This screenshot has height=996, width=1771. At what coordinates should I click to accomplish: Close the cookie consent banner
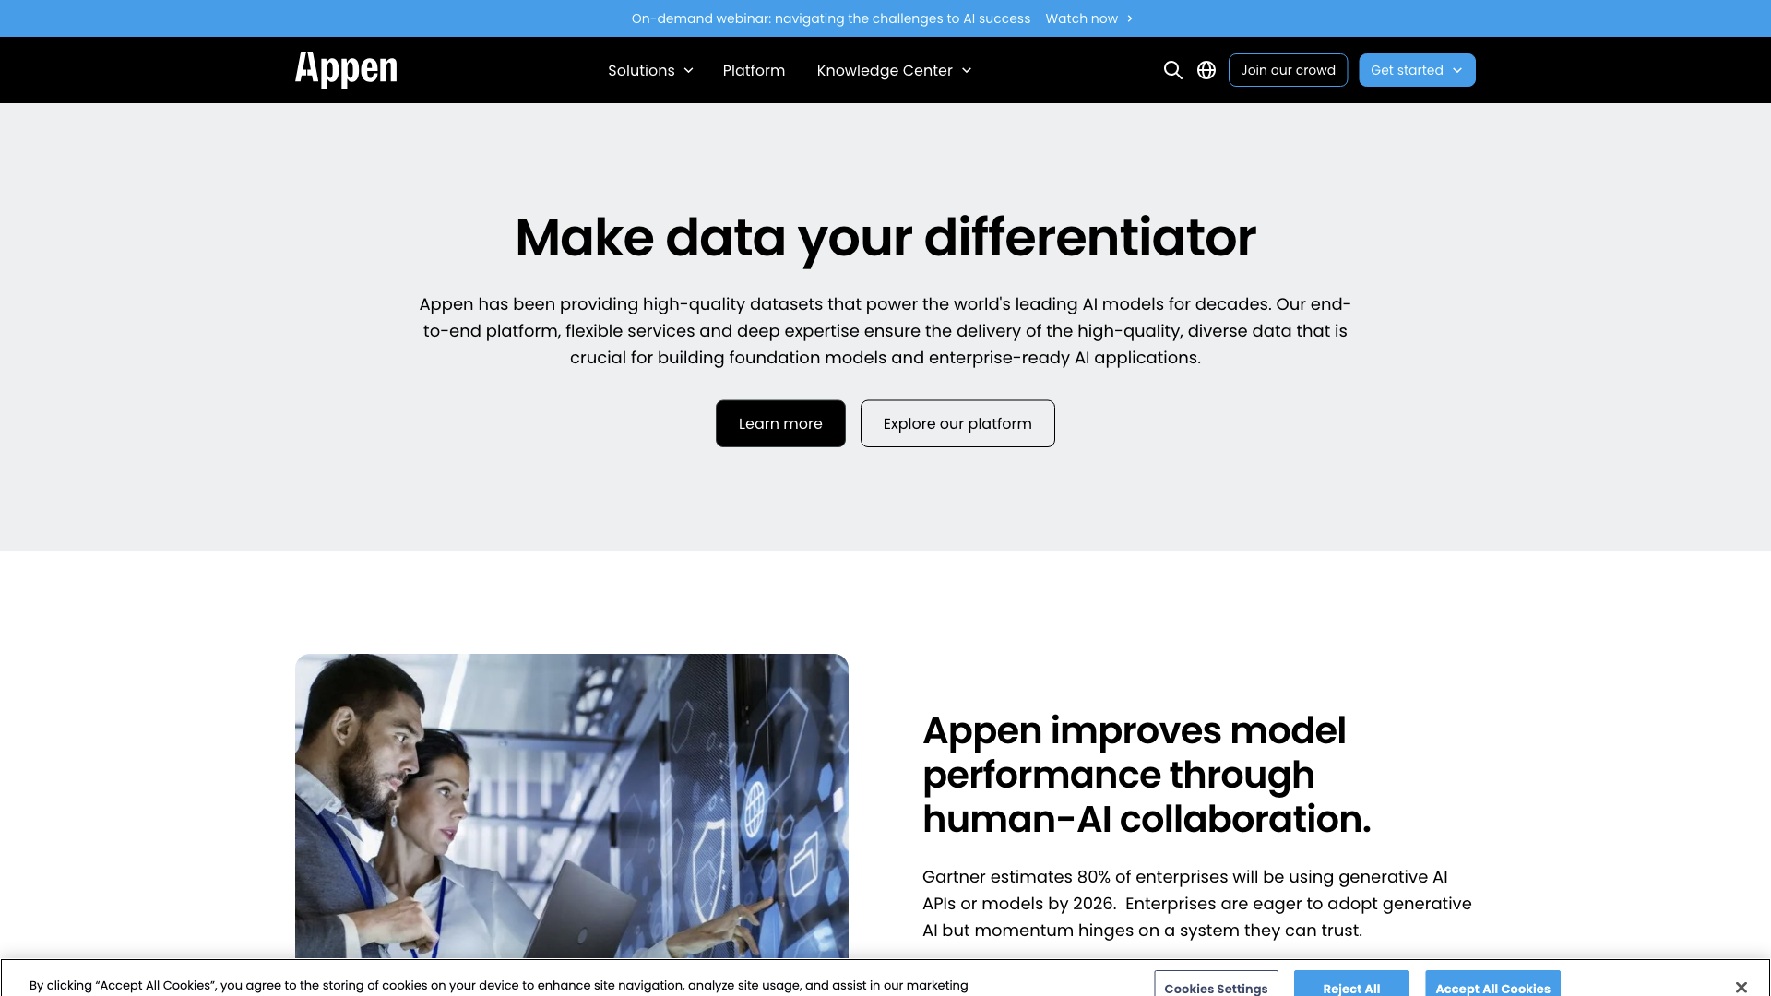coord(1741,988)
